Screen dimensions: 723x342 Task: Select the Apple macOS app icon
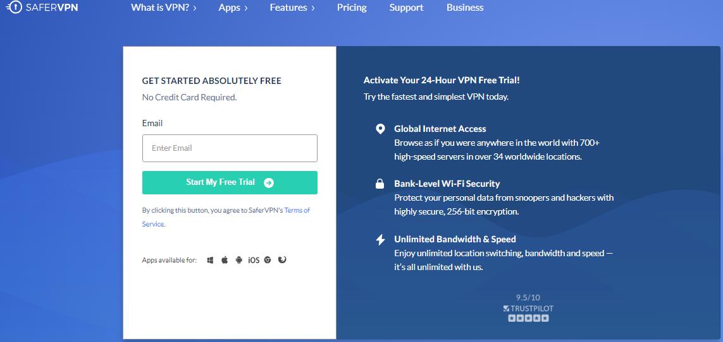[x=225, y=260]
